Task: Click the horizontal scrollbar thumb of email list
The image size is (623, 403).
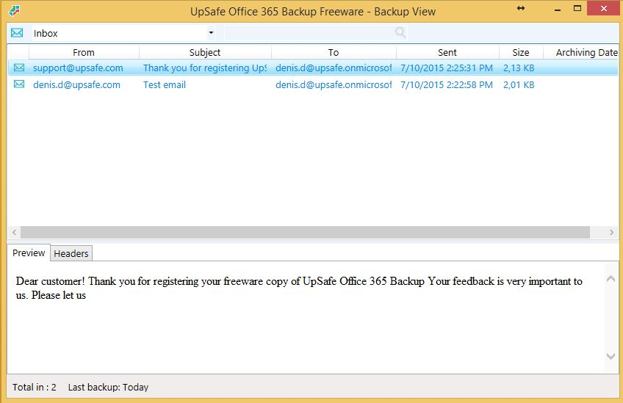Action: (x=305, y=232)
